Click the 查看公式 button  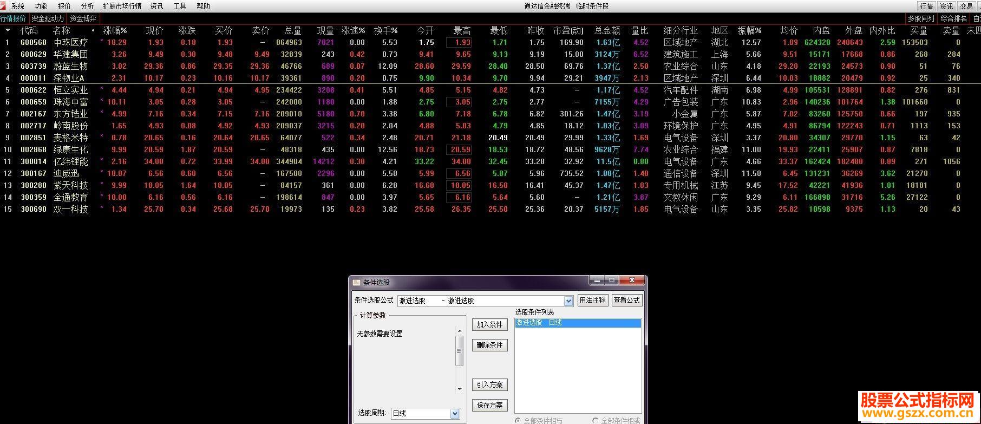tap(626, 300)
